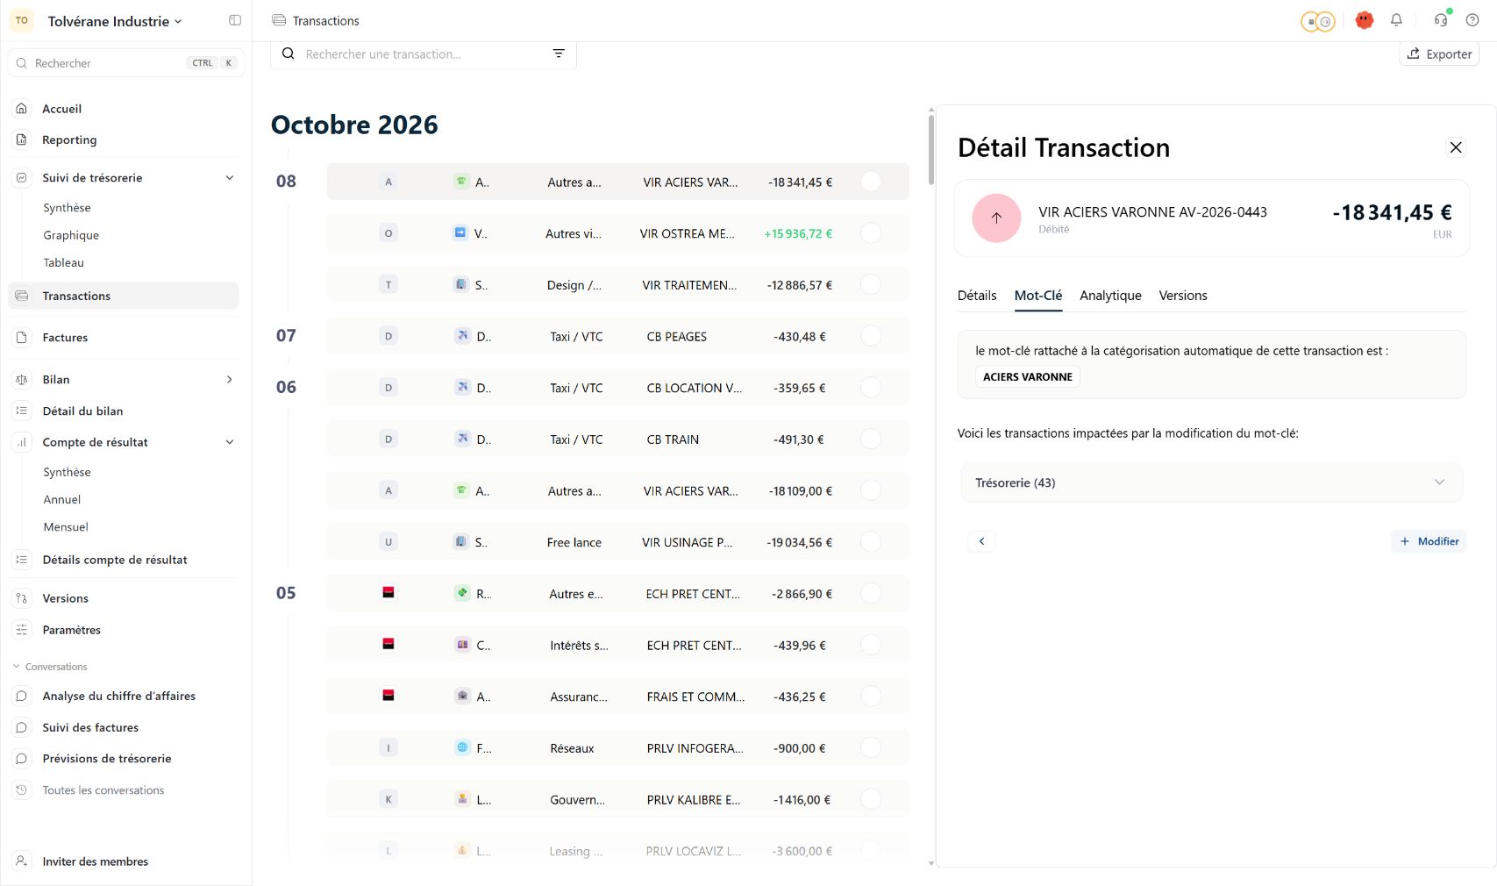Switch to the Analytique tab
Image resolution: width=1497 pixels, height=886 pixels.
pyautogui.click(x=1110, y=296)
